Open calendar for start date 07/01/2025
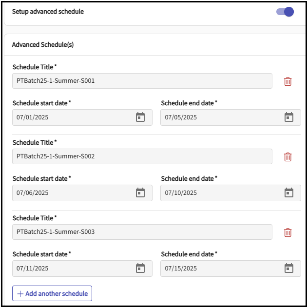Image resolution: width=307 pixels, height=307 pixels. pos(140,117)
